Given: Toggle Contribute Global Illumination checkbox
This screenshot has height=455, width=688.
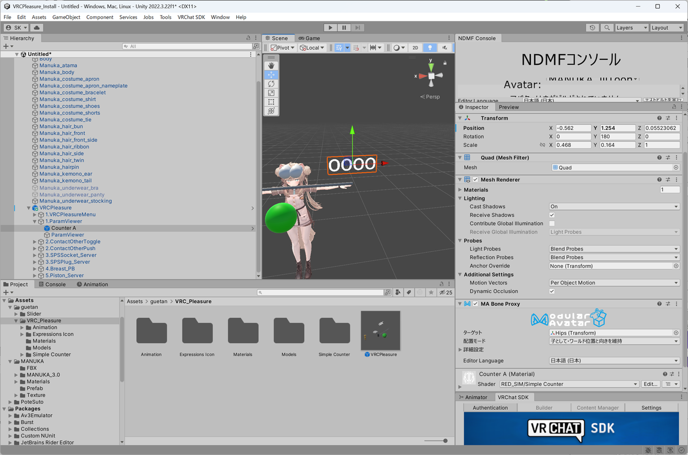Looking at the screenshot, I should click(x=552, y=224).
